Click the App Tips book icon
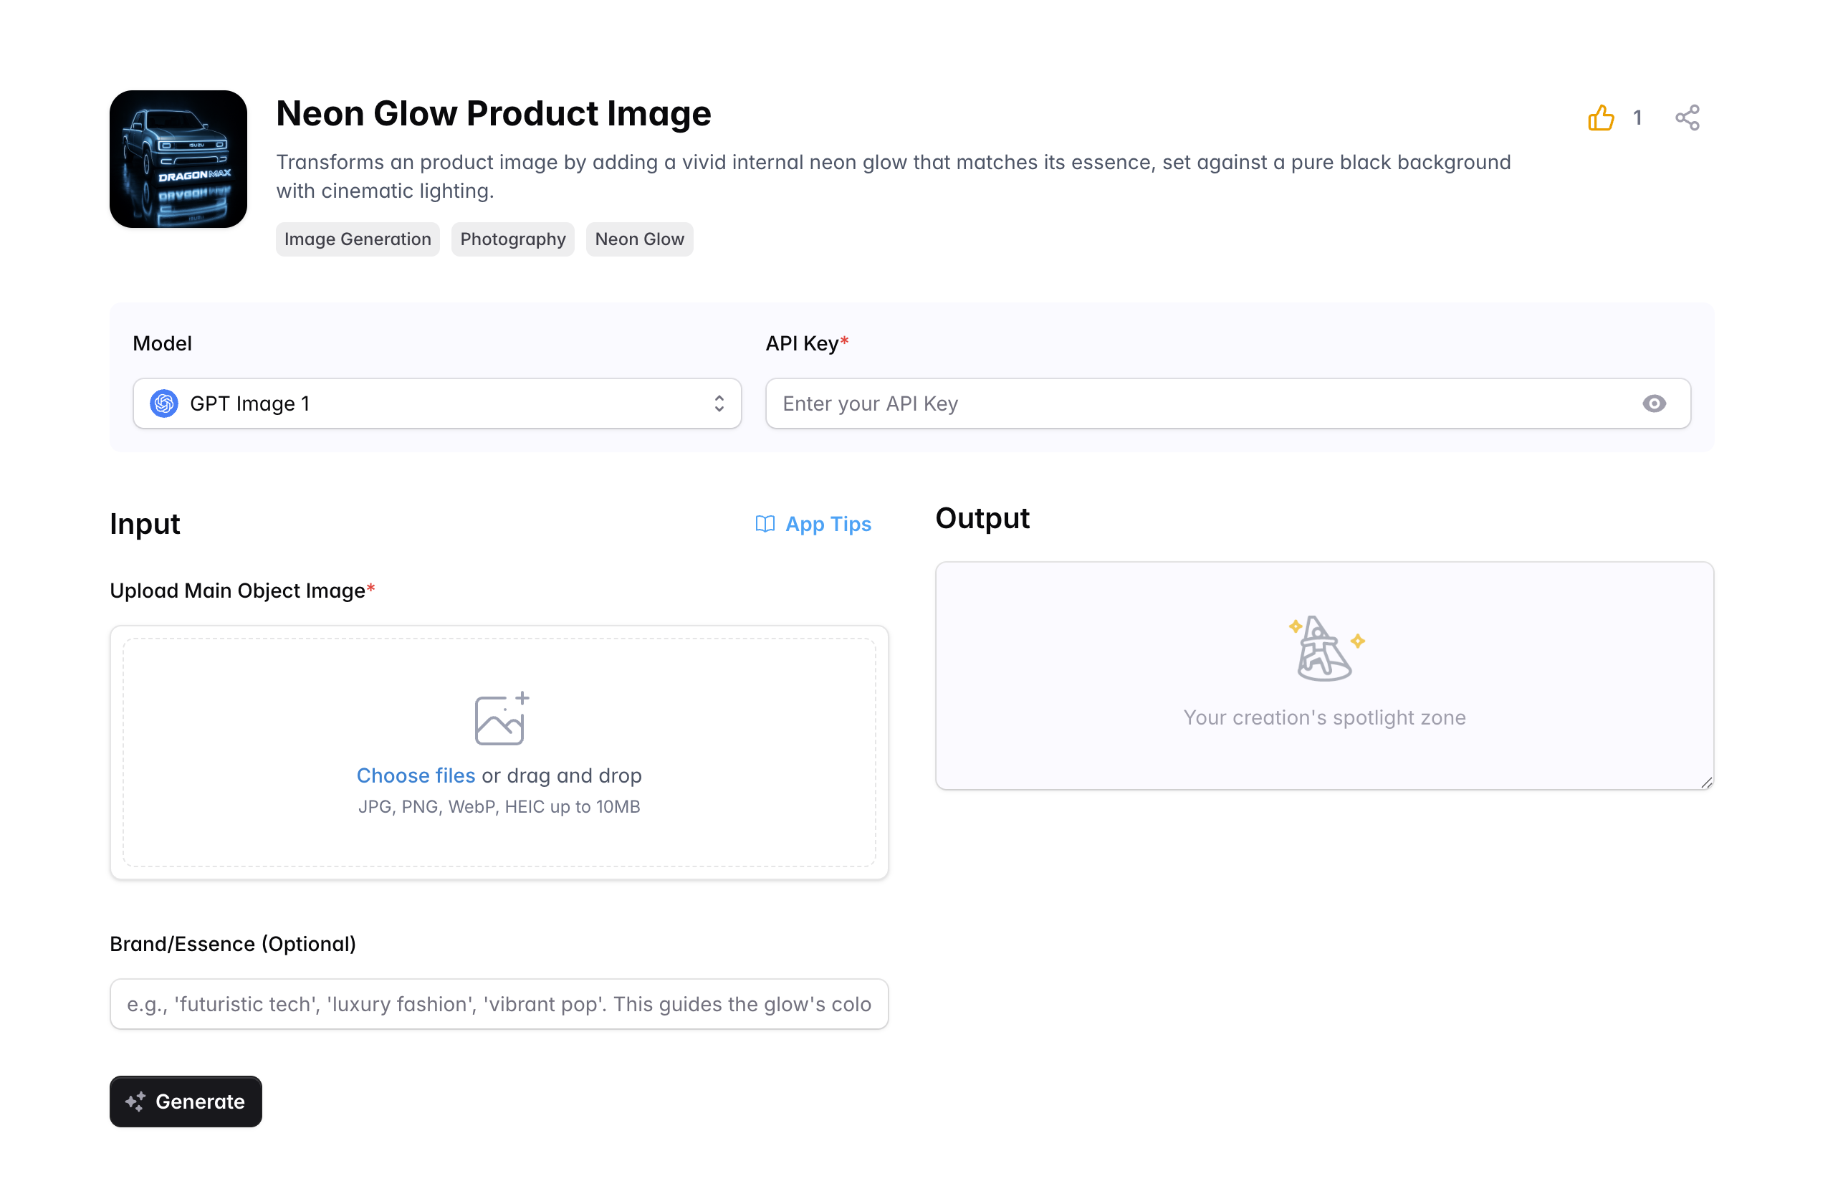1843x1204 pixels. 765,524
